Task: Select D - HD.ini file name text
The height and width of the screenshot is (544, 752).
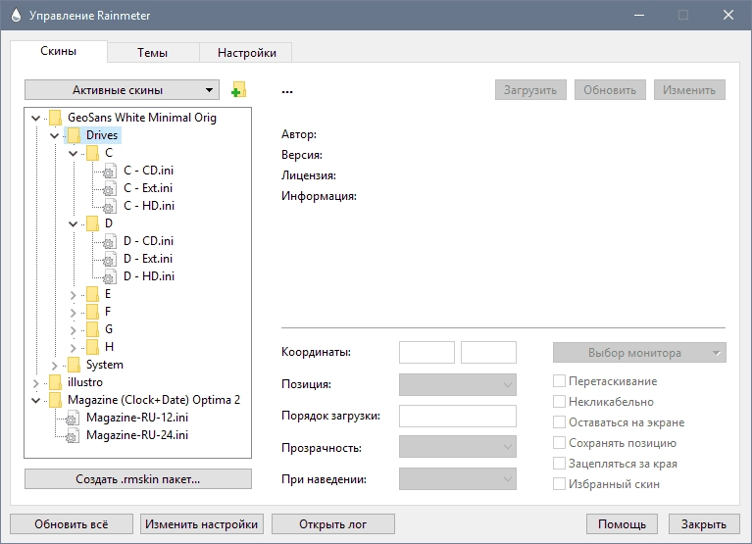Action: click(149, 276)
